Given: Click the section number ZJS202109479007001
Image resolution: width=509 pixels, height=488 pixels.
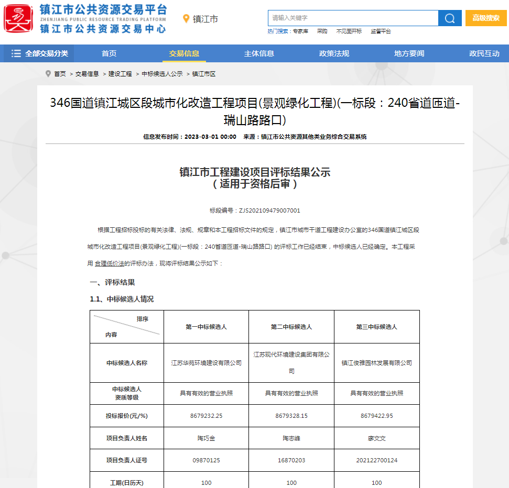Looking at the screenshot, I should point(269,211).
